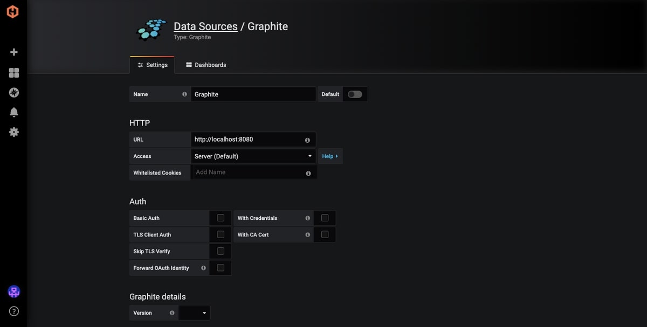Click the Graphite details heading
The width and height of the screenshot is (647, 327).
click(157, 297)
